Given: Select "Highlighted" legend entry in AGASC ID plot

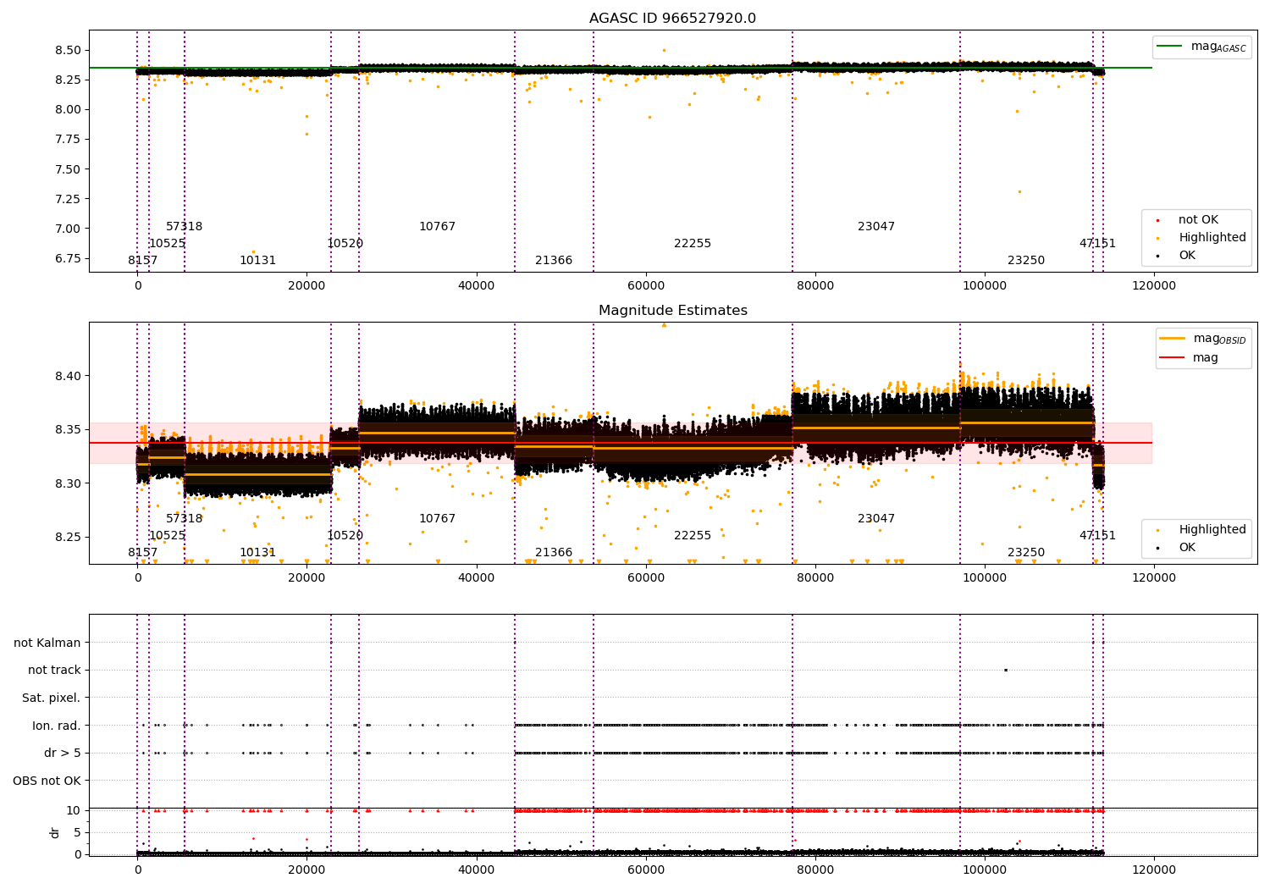Looking at the screenshot, I should 1212,237.
